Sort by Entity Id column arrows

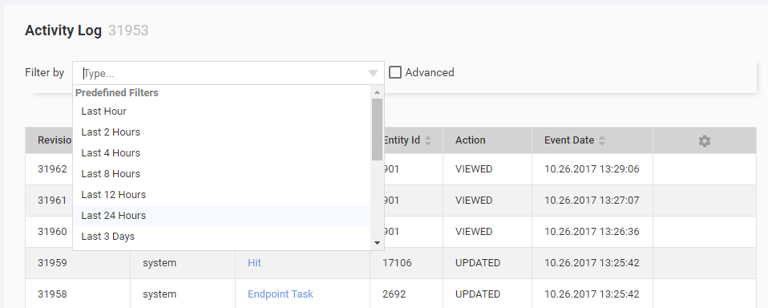(427, 140)
